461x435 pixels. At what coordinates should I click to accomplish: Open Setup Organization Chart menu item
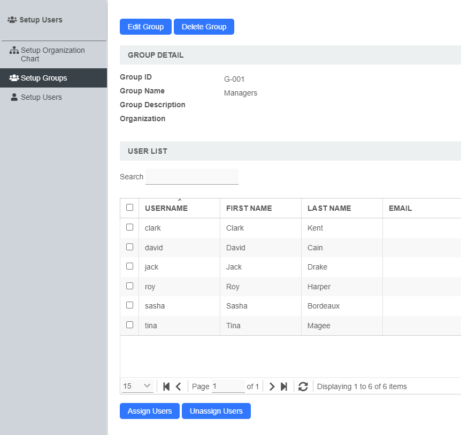pyautogui.click(x=52, y=54)
